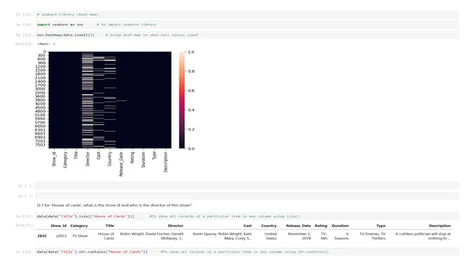Click the Duration label on the heatmap x-axis
This screenshot has height=266, width=472.
coord(143,160)
